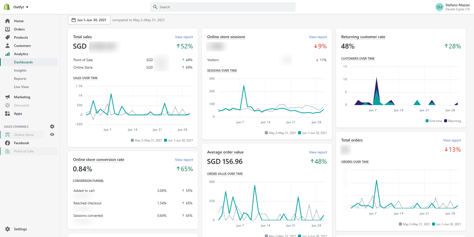
Task: View report for Online store sessions
Action: (318, 37)
